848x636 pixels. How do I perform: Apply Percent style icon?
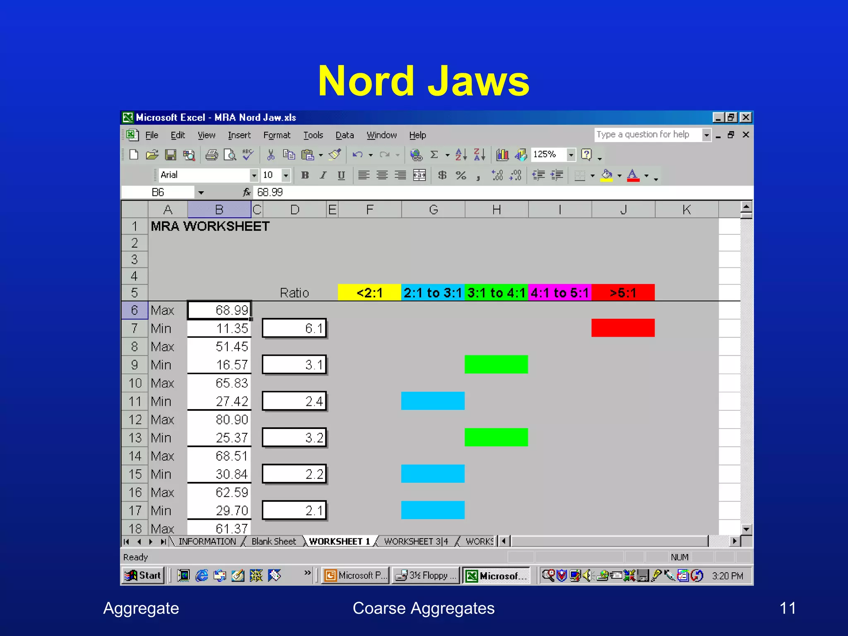click(461, 176)
